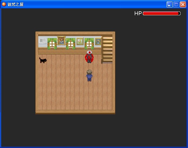This screenshot has width=188, height=148.
Task: Click the framed painting beside the staircase
Action: (98, 42)
